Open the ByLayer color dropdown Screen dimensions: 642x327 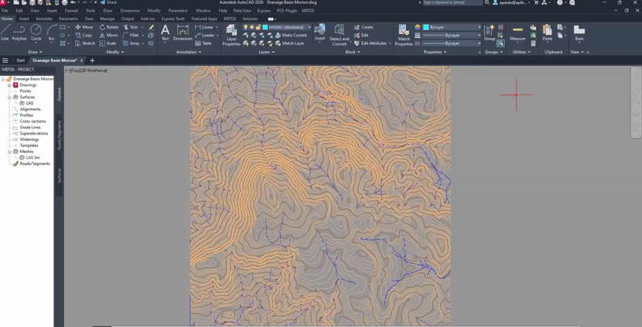(x=479, y=27)
